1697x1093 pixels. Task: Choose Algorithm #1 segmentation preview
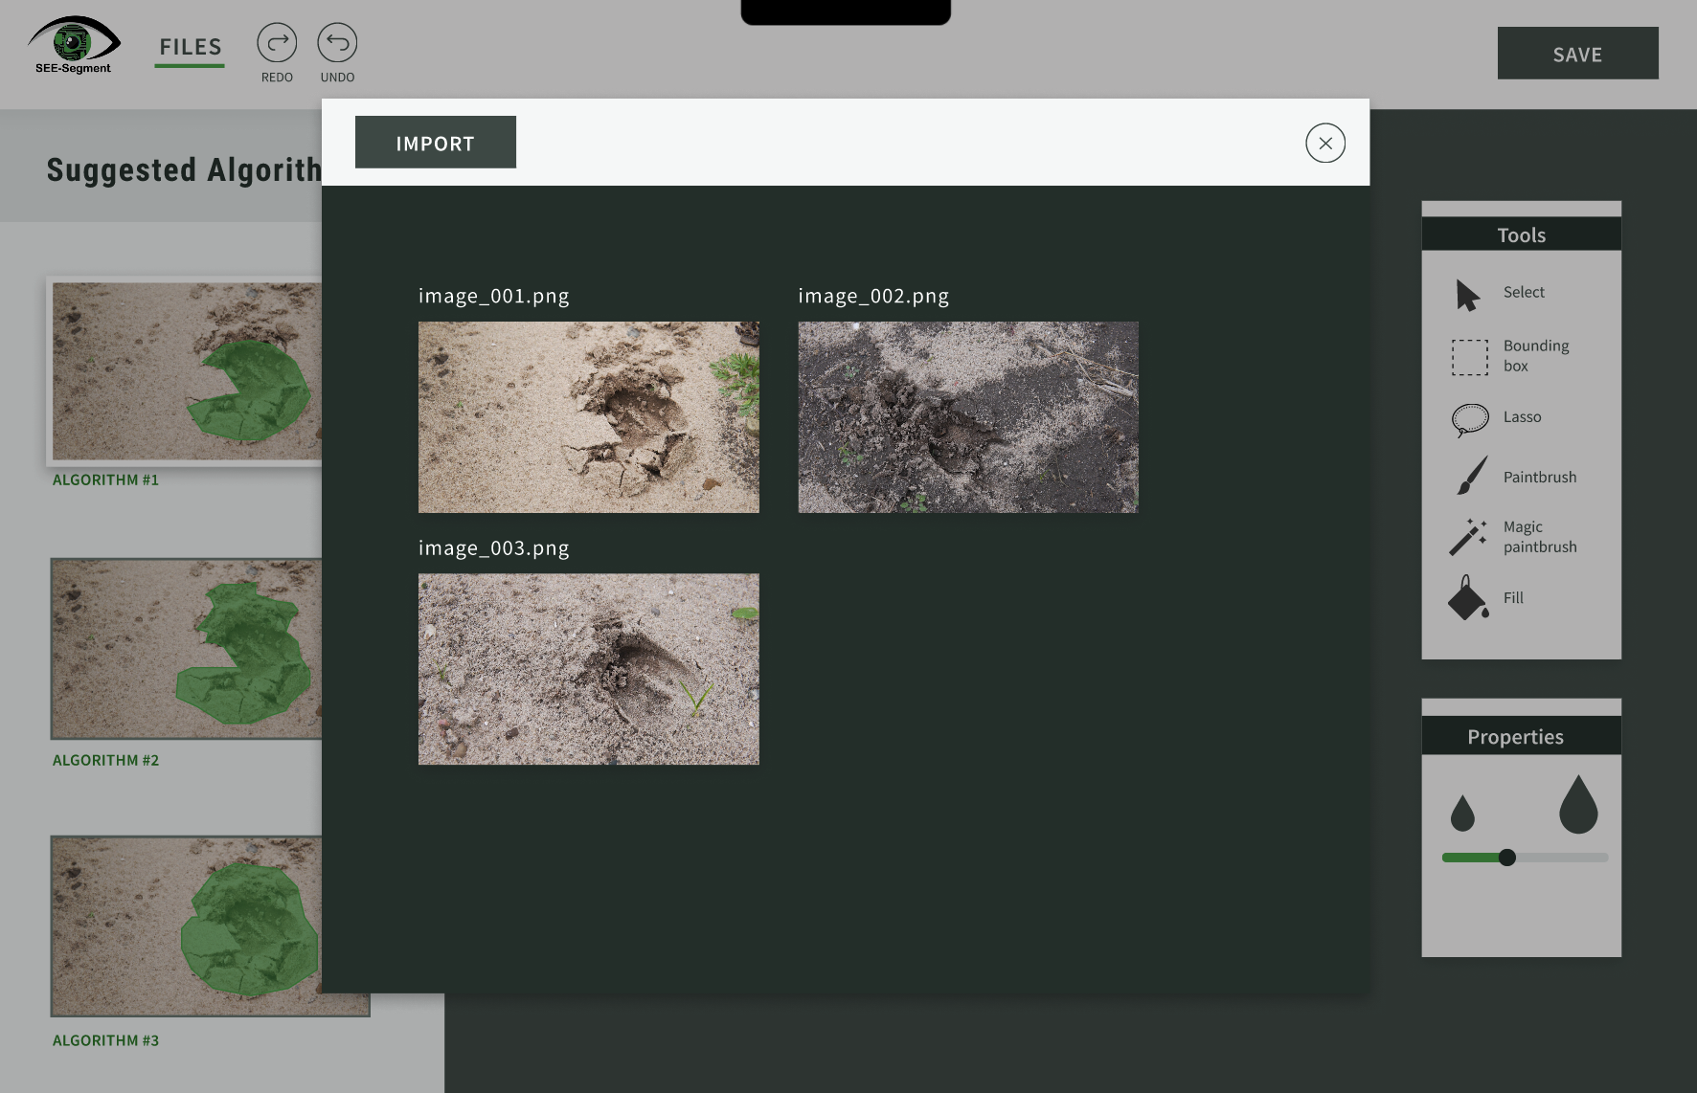(187, 371)
